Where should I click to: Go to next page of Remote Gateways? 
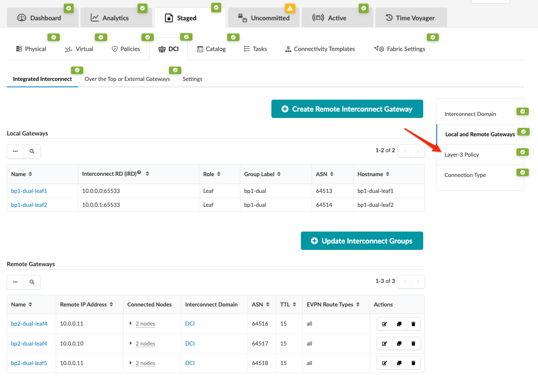tap(418, 282)
